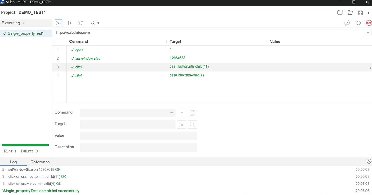
Task: Click the Target column header
Action: (x=176, y=42)
